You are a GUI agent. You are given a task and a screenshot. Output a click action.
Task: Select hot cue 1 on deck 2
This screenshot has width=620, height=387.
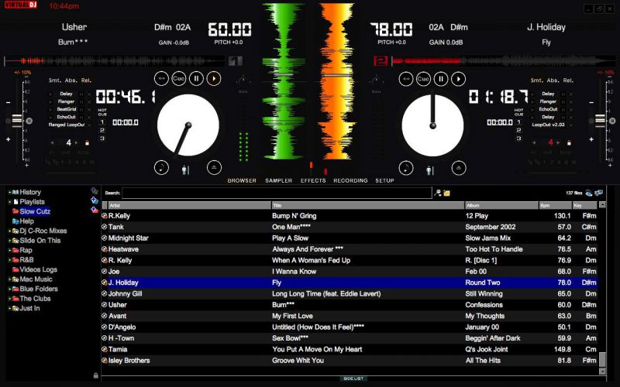pyautogui.click(x=518, y=122)
